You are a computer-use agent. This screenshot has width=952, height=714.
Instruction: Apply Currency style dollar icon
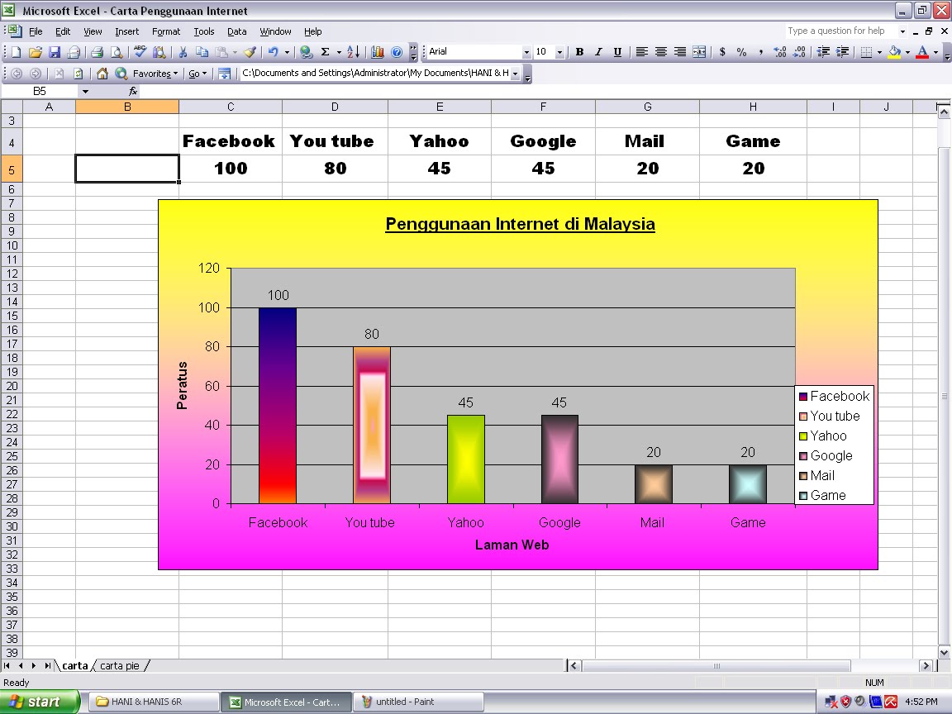point(722,52)
